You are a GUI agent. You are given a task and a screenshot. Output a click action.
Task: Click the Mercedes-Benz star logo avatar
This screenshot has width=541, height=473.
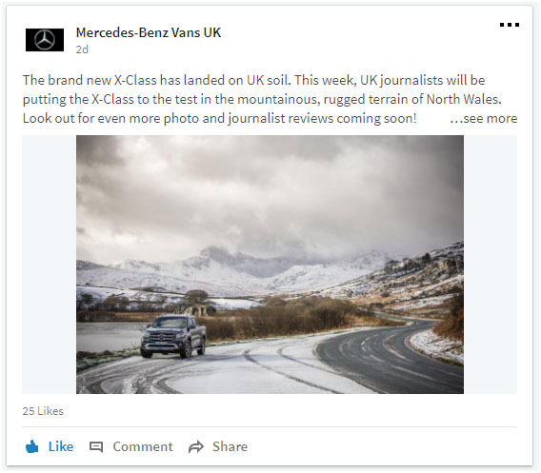45,40
